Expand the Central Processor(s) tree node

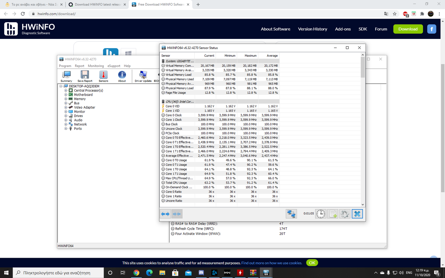(66, 90)
